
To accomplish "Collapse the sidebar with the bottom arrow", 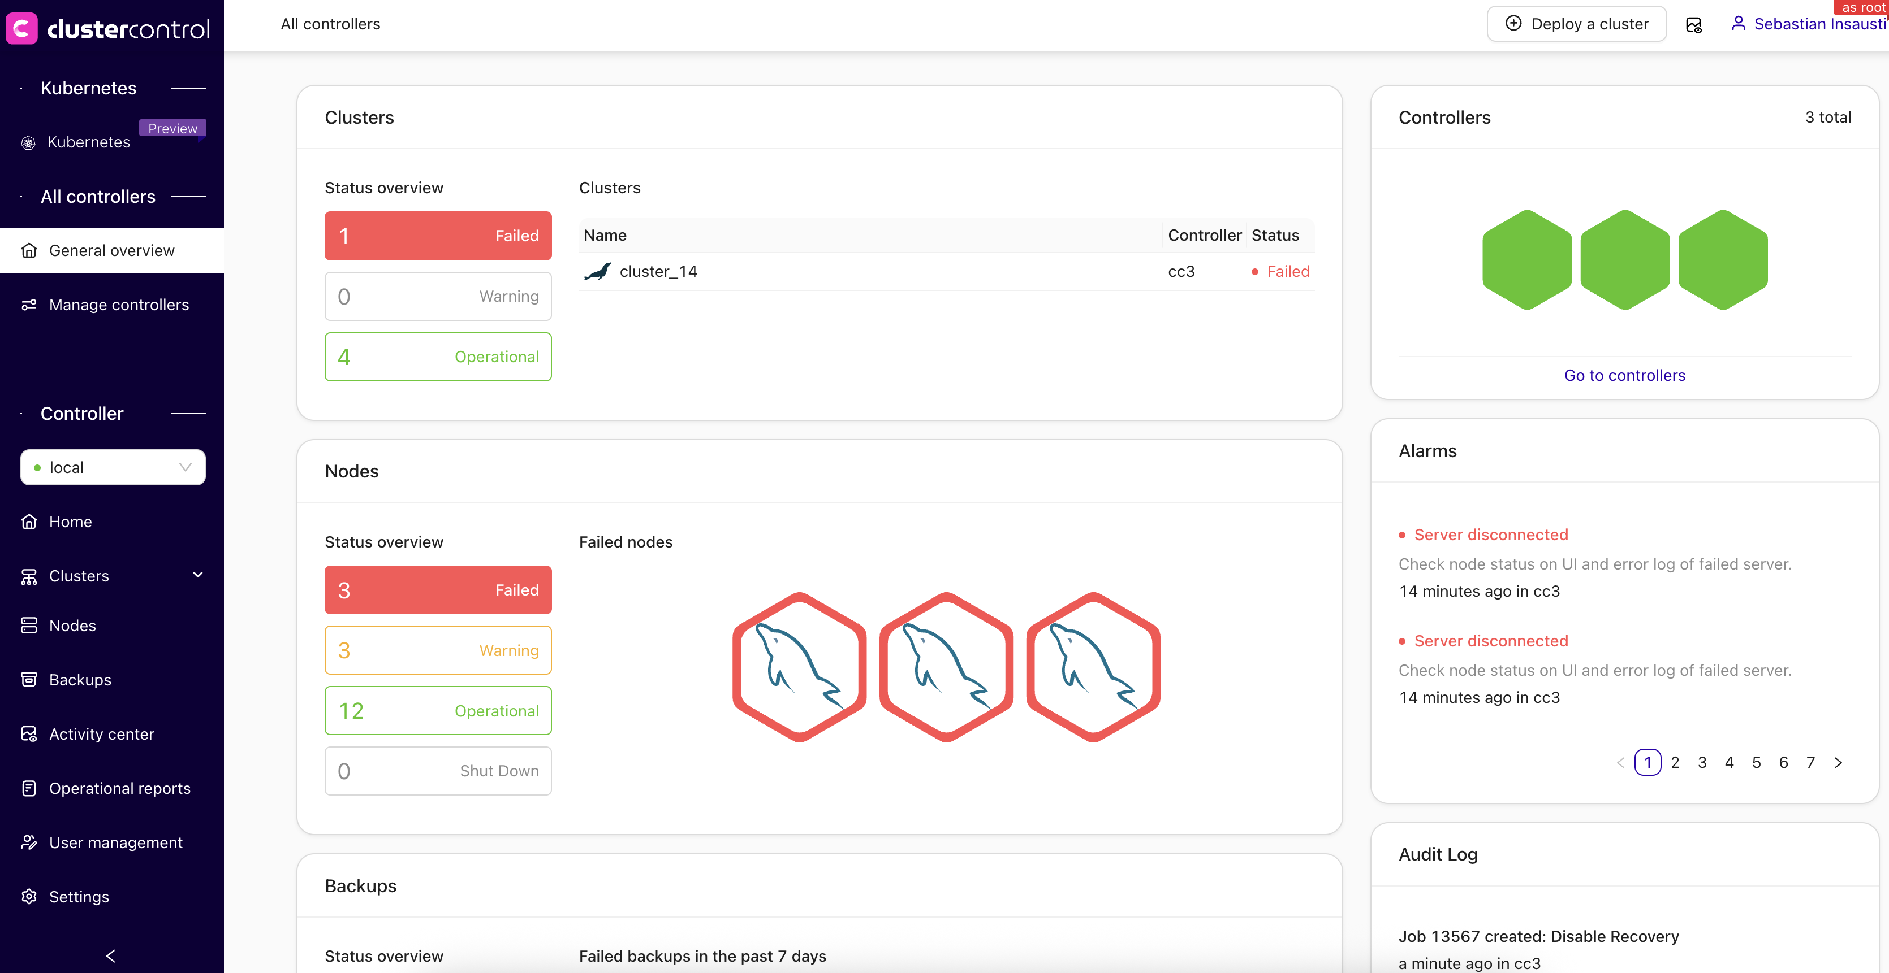I will (x=111, y=955).
